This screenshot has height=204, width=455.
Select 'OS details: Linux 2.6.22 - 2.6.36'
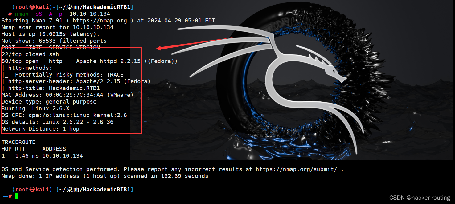(57, 122)
